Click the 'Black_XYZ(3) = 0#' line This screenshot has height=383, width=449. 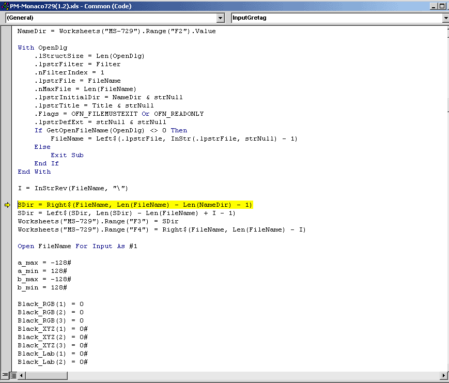click(x=53, y=345)
